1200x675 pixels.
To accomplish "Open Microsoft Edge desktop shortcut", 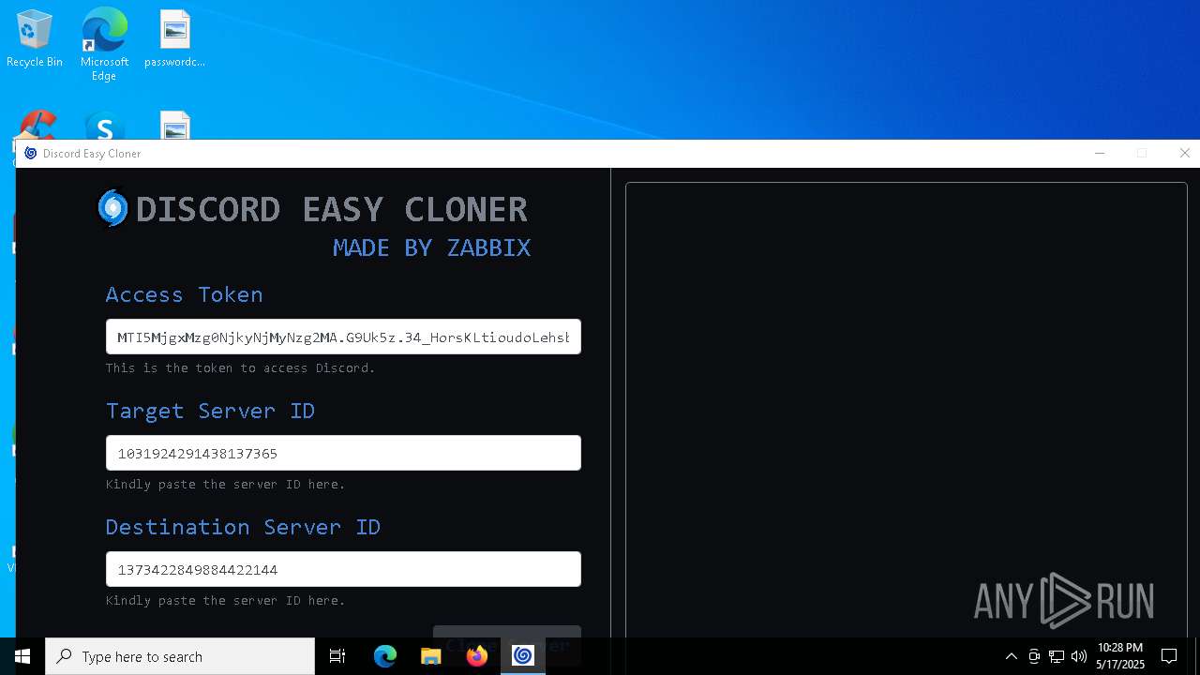I will coord(104,44).
